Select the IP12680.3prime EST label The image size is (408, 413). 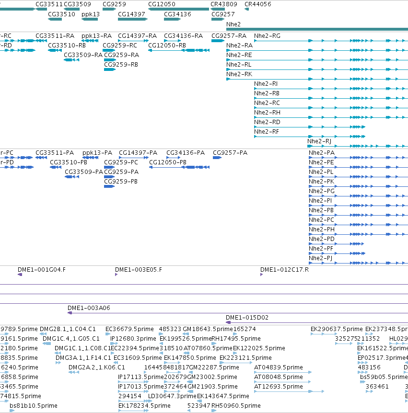point(133,339)
